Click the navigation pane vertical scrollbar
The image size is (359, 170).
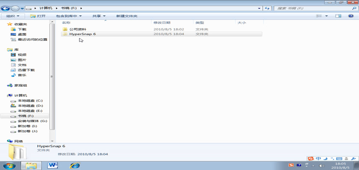(x=52, y=76)
